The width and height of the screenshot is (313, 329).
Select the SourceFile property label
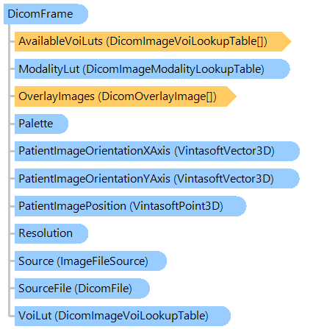point(45,289)
